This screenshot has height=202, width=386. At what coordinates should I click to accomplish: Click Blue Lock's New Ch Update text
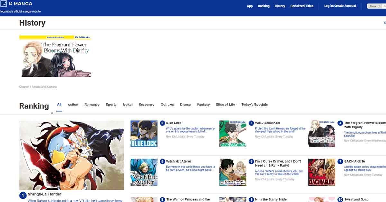tap(185, 137)
